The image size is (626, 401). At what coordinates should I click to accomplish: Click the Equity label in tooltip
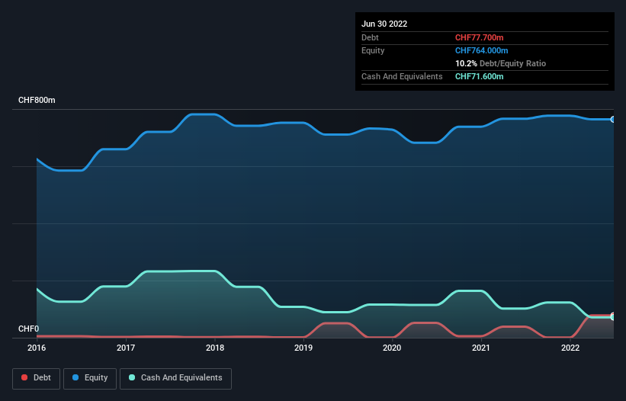[x=373, y=50]
